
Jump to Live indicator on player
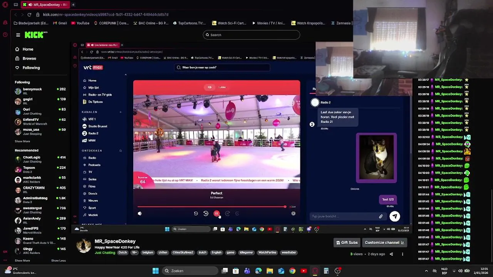(293, 207)
